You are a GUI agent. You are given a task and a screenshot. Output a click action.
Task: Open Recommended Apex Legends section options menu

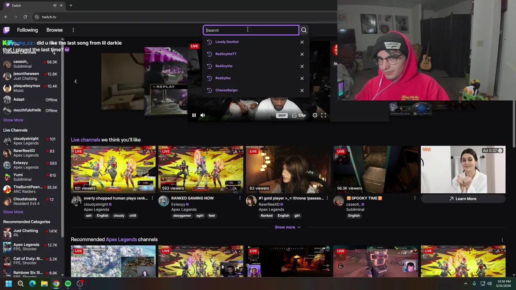coord(502,240)
